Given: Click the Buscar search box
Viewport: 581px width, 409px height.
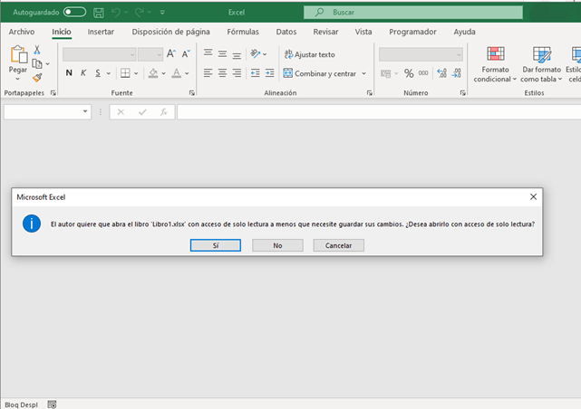Looking at the screenshot, I should point(413,12).
